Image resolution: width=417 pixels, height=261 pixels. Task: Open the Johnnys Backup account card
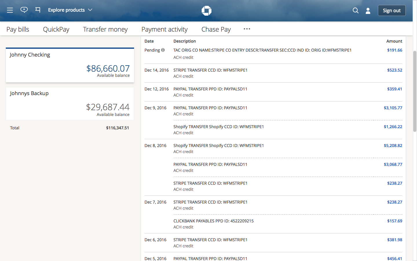pyautogui.click(x=70, y=104)
